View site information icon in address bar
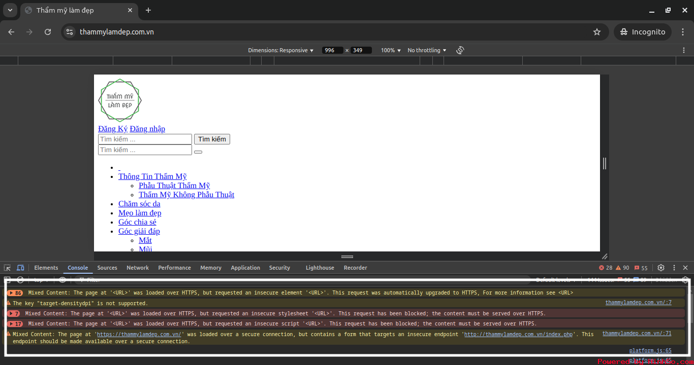This screenshot has height=365, width=694. coord(70,32)
